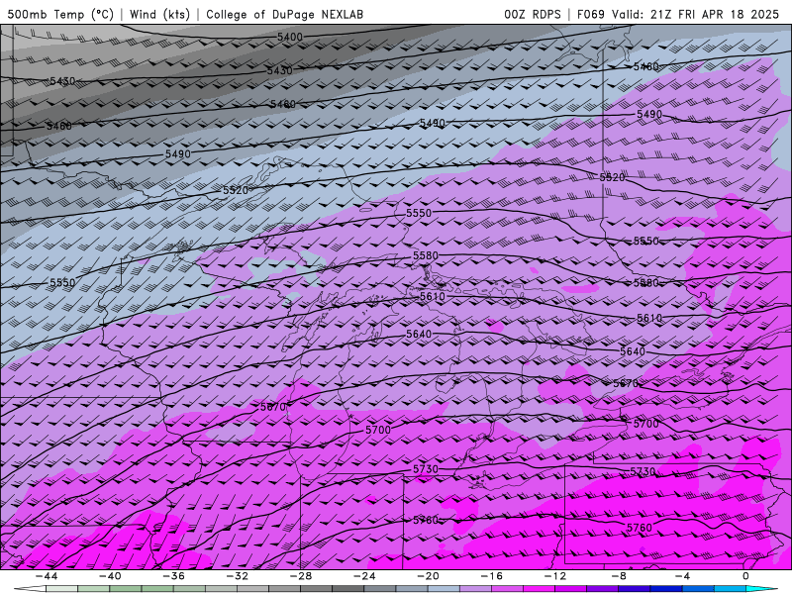
Task: Pick the dark gray swatch between -28 and -26
Action: [x=316, y=589]
